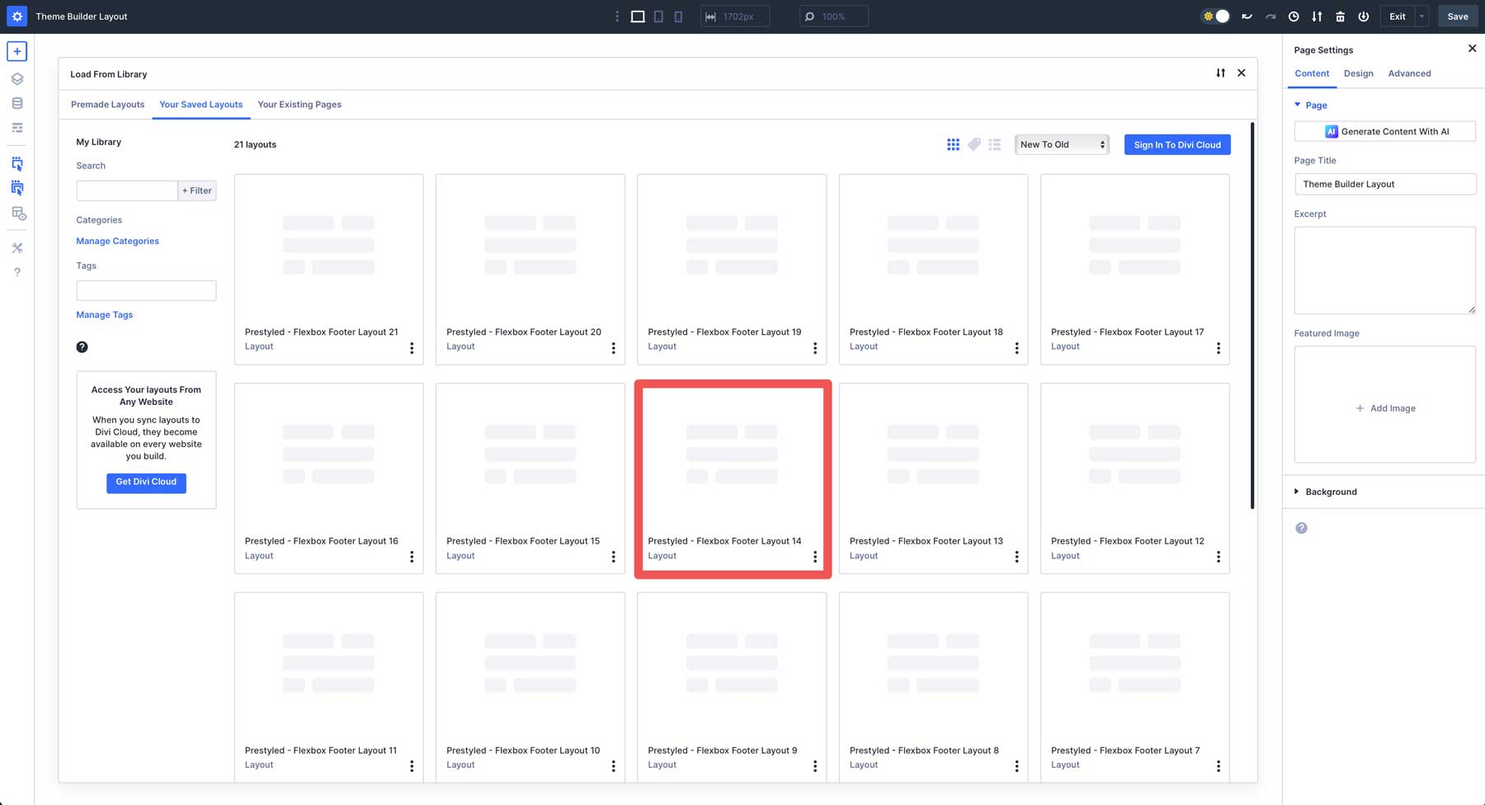1485x805 pixels.
Task: Switch library to grid view
Action: [953, 144]
